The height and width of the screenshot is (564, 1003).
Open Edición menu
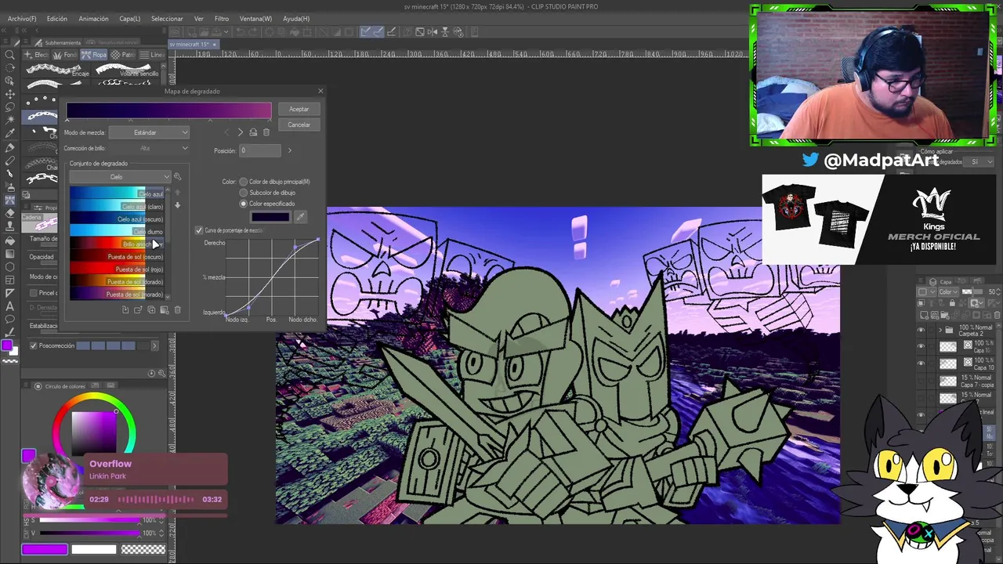(x=57, y=19)
